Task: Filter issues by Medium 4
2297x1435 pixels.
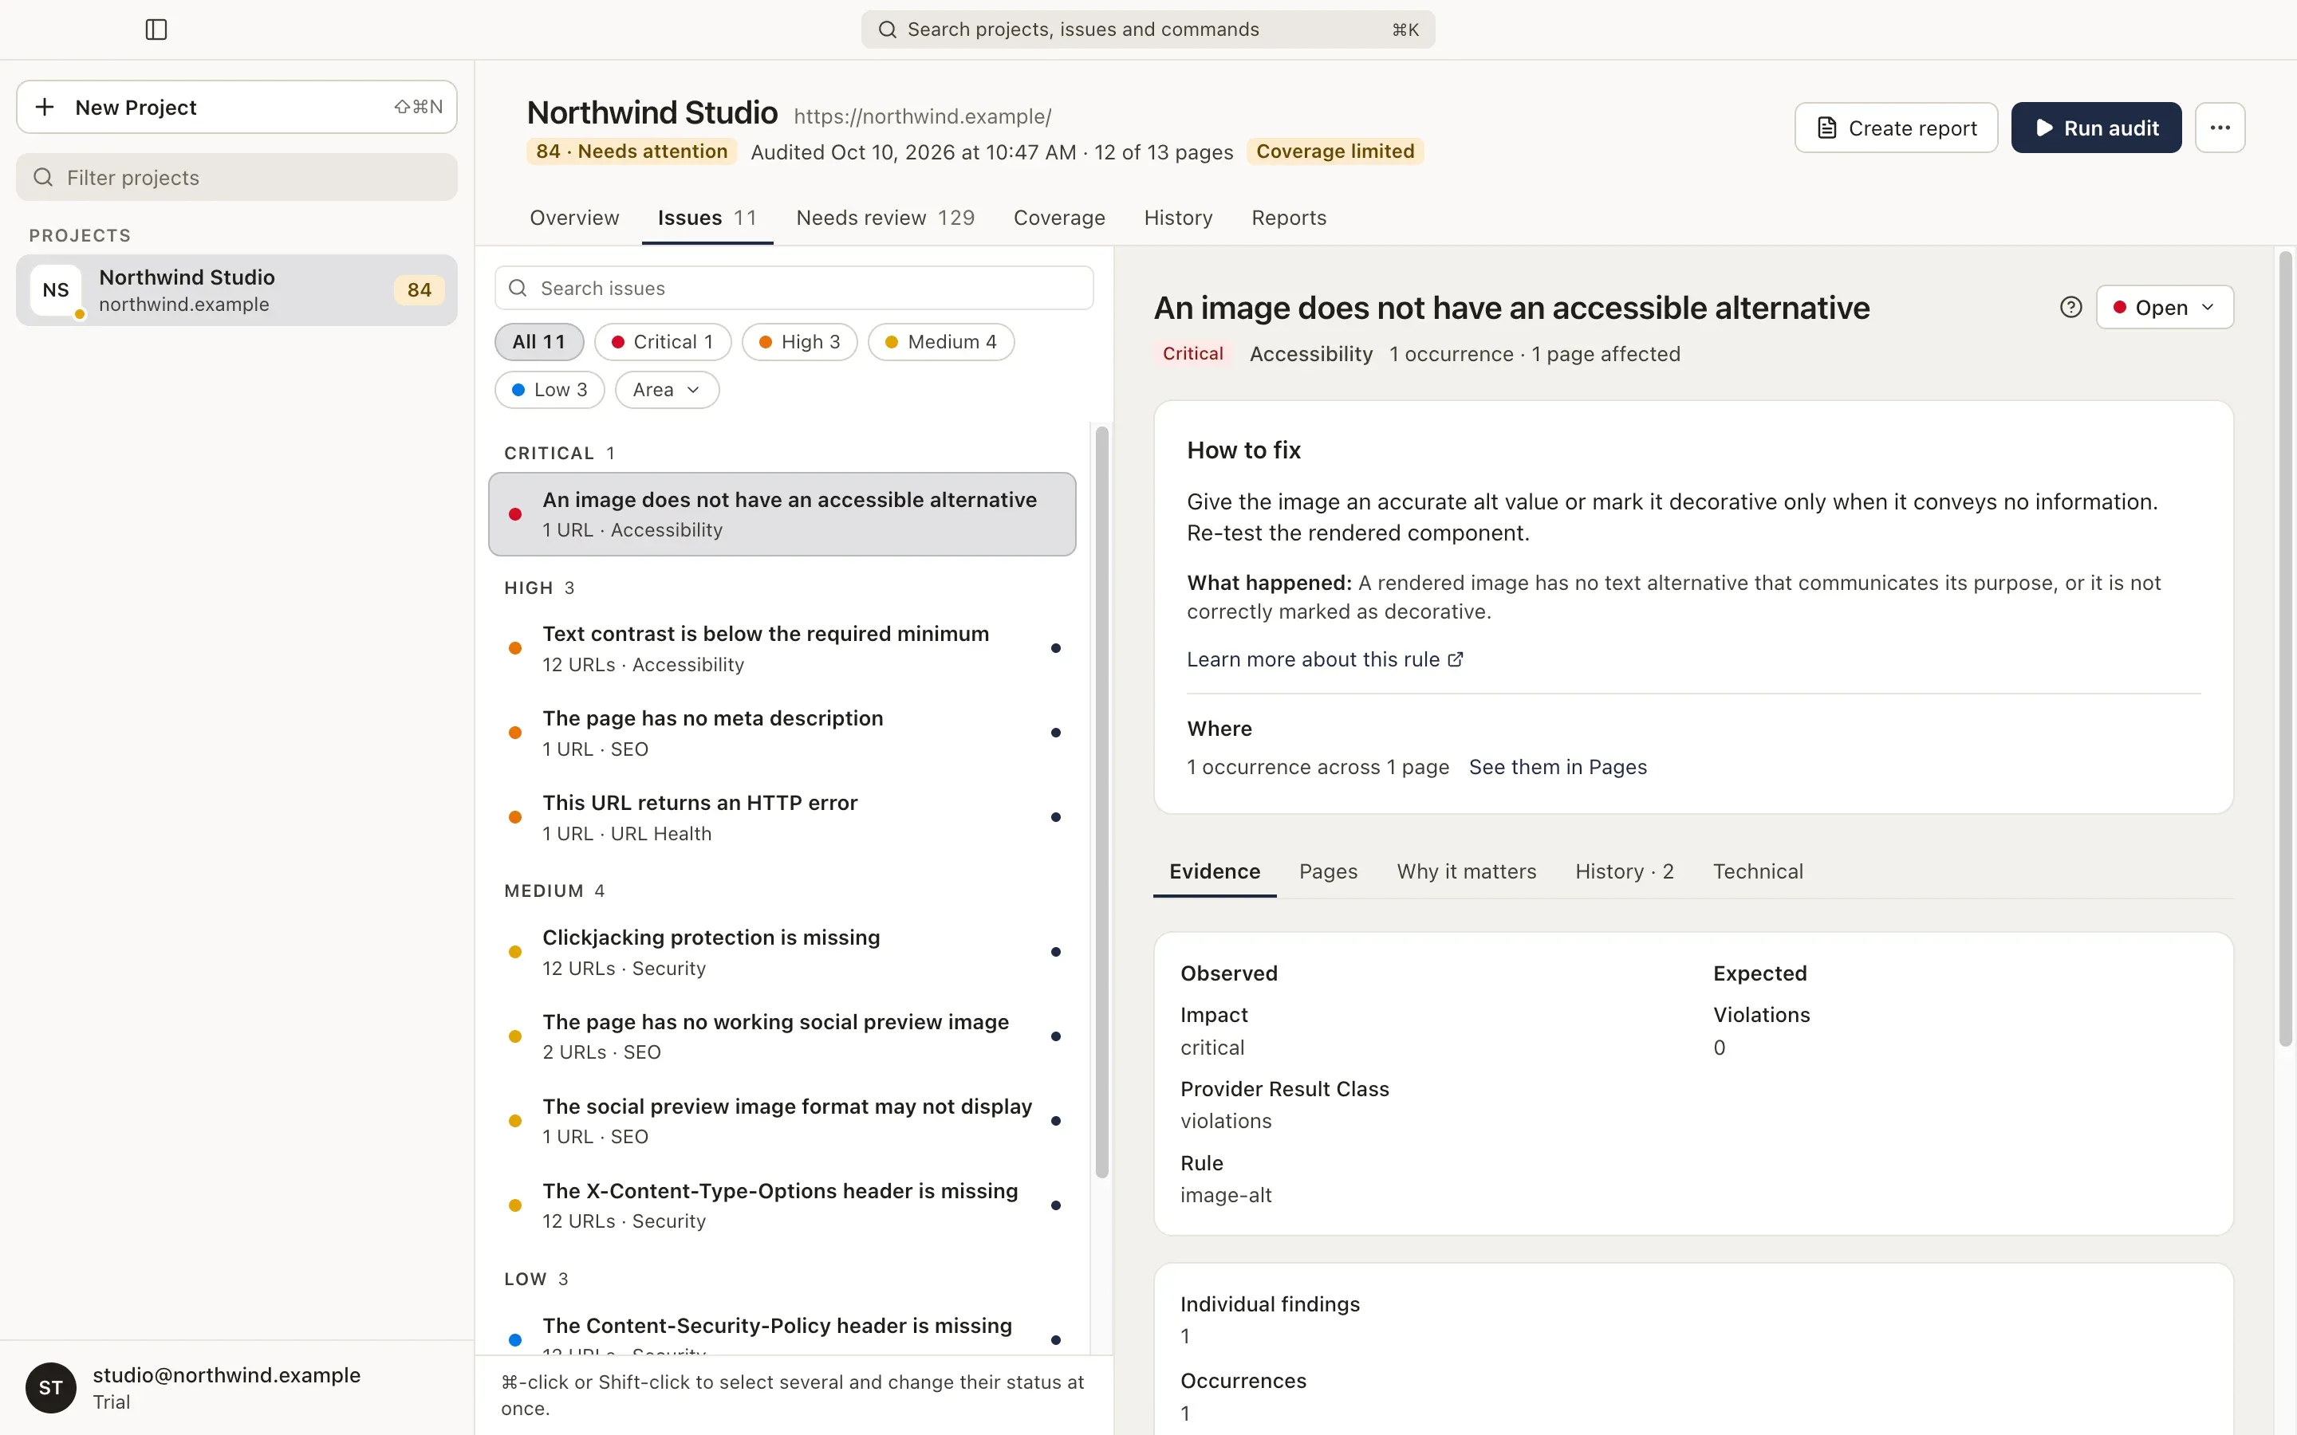Action: point(940,342)
